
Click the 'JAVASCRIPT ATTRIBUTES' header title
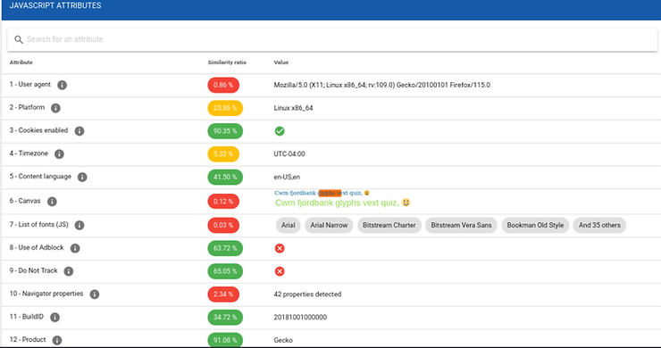[x=55, y=6]
